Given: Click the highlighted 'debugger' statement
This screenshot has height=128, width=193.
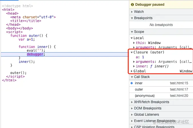Looking at the screenshot, I should (x=35, y=54).
